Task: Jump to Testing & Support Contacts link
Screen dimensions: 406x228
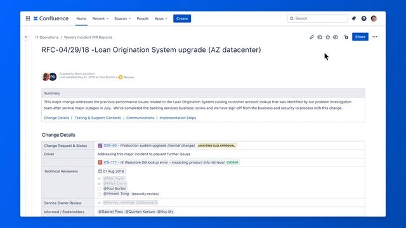Action: point(98,118)
